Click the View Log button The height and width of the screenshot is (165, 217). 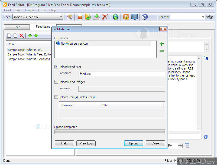[x=86, y=143]
